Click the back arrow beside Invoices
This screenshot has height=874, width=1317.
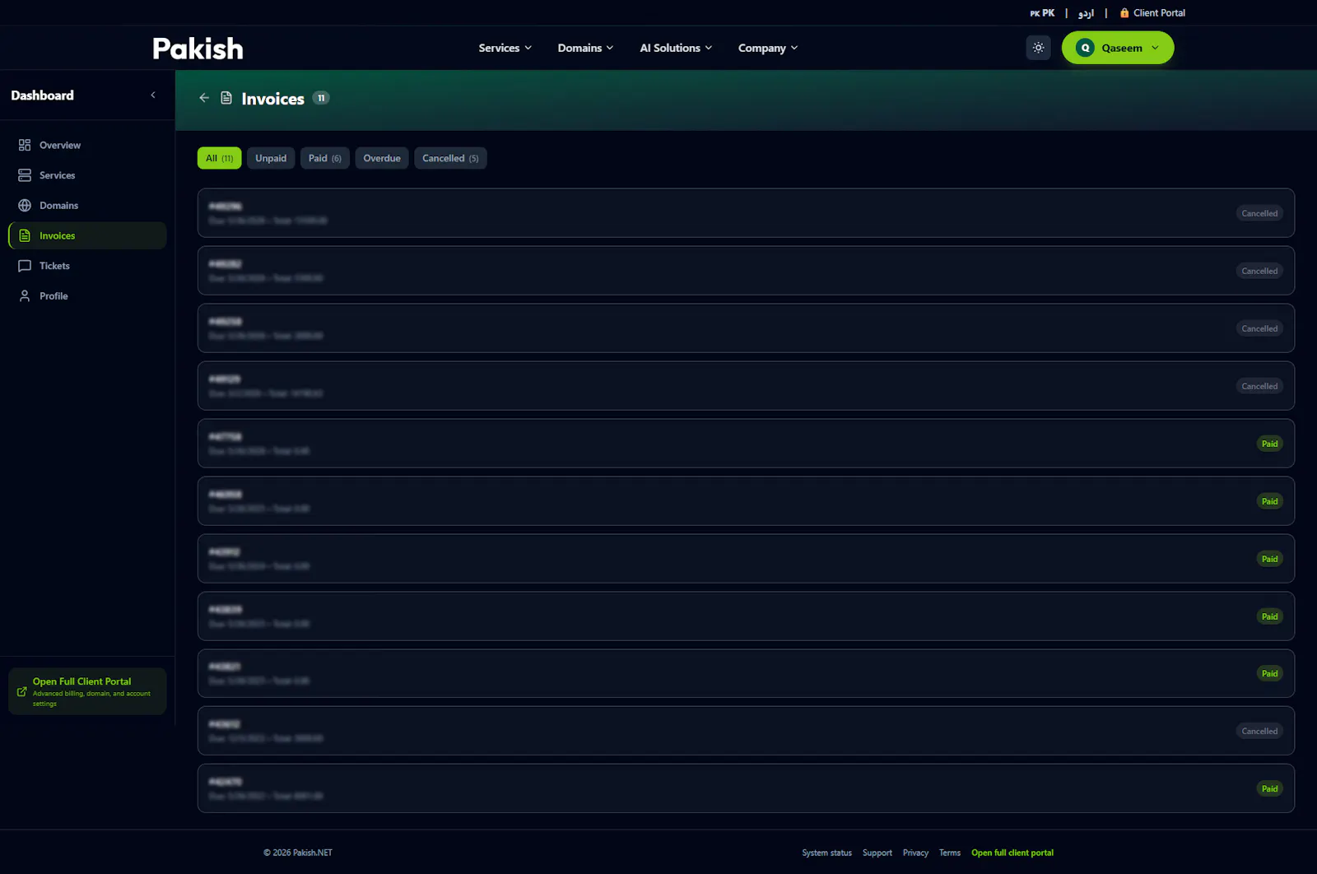click(x=204, y=98)
